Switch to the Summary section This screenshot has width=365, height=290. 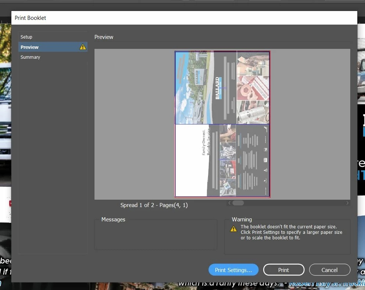(53, 57)
